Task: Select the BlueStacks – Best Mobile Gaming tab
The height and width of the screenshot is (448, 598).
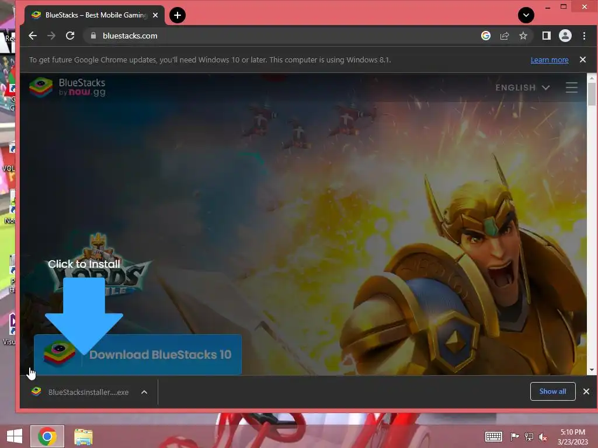Action: tap(95, 15)
